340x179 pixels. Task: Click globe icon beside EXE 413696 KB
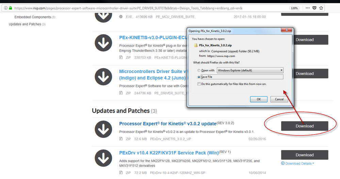point(121,17)
